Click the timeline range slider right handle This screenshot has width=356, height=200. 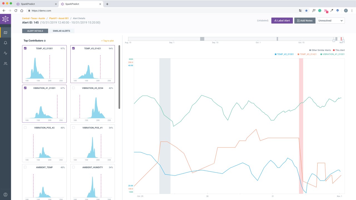tap(343, 41)
